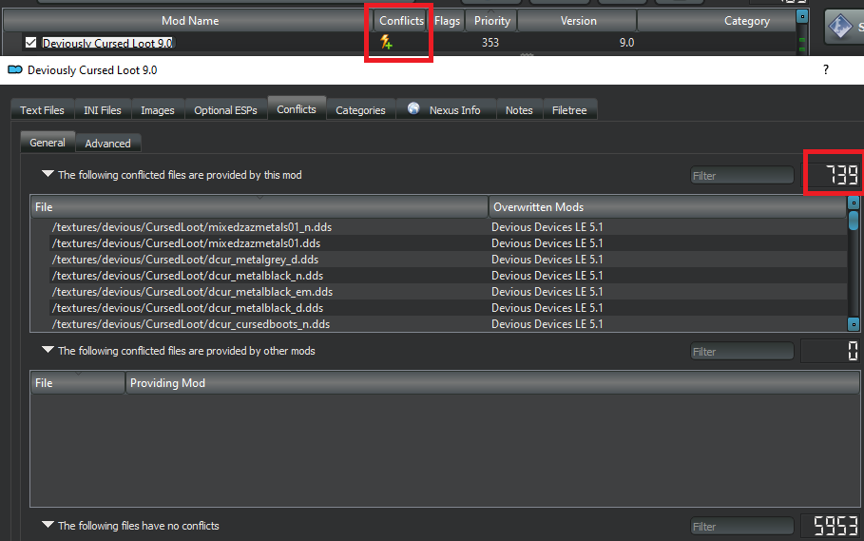Viewport: 864px width, 541px height.
Task: Toggle the Deviously Cursed Loot 9.0 checkbox
Action: click(x=30, y=43)
